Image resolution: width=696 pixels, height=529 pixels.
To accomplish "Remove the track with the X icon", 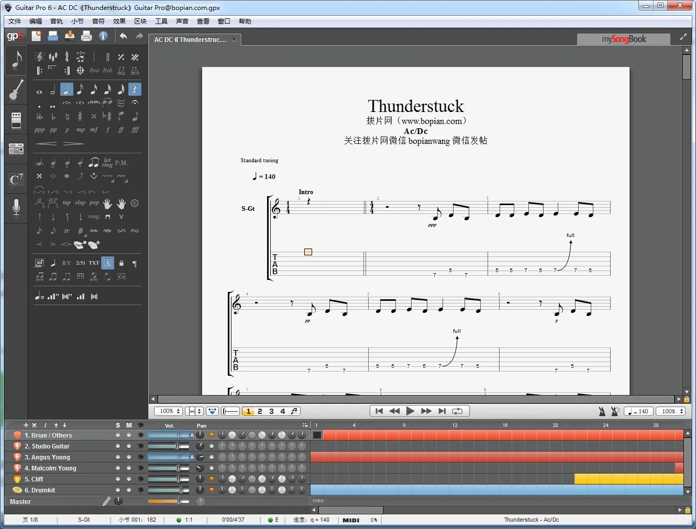I will (34, 425).
